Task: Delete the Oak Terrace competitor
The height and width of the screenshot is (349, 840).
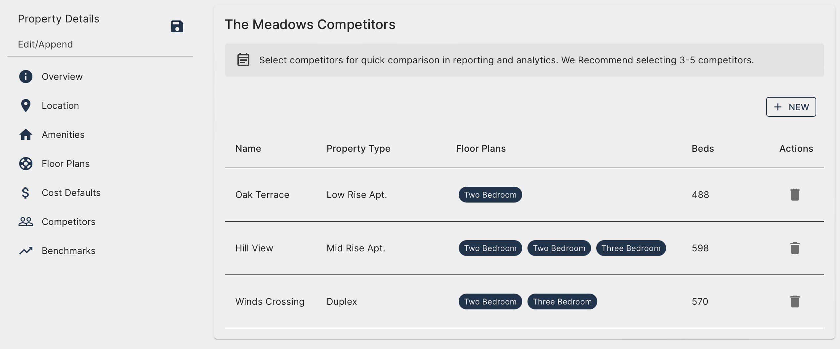Action: (795, 195)
